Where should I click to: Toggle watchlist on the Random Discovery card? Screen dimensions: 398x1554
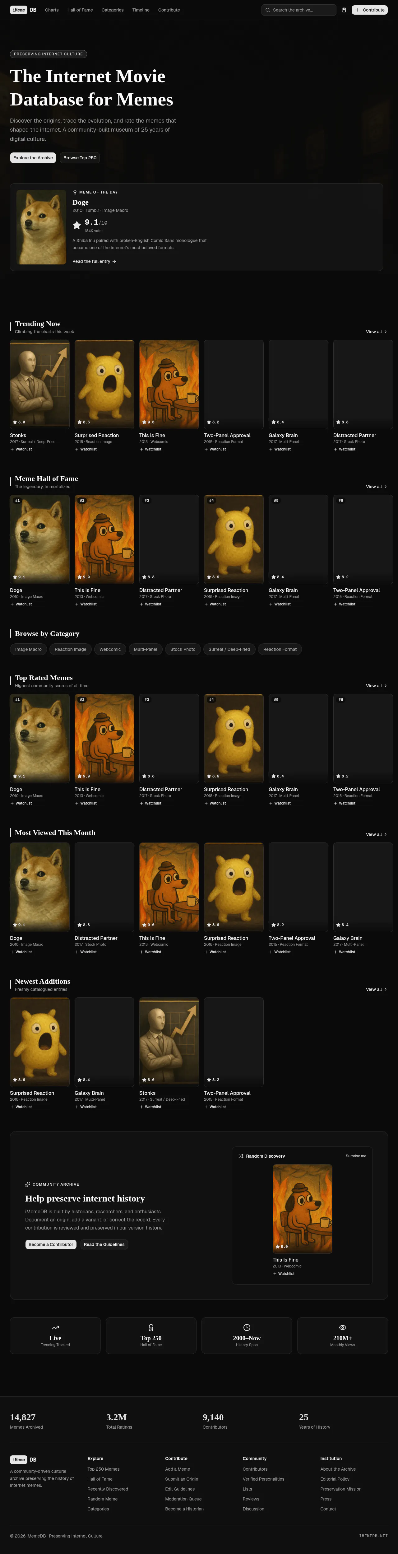[284, 1273]
